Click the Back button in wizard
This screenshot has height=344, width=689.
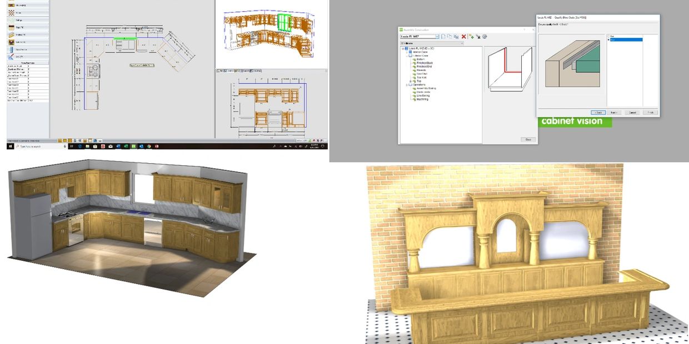coord(597,112)
